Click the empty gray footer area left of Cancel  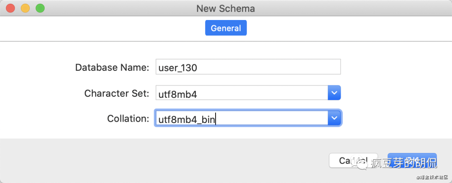click(167, 160)
